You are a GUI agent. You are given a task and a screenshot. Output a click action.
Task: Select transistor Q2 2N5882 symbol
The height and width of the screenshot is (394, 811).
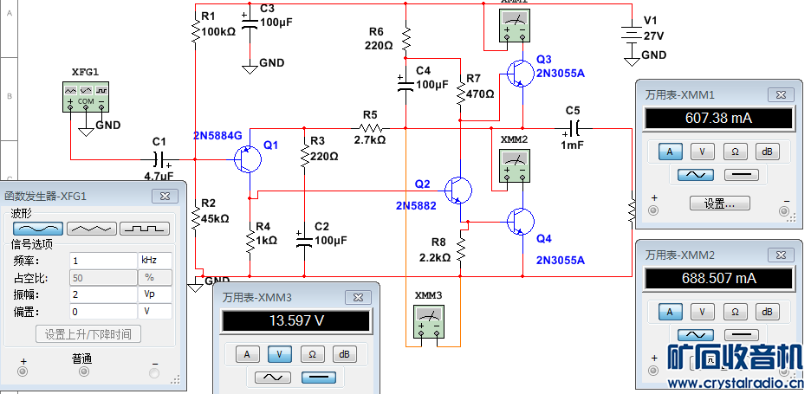(x=458, y=190)
